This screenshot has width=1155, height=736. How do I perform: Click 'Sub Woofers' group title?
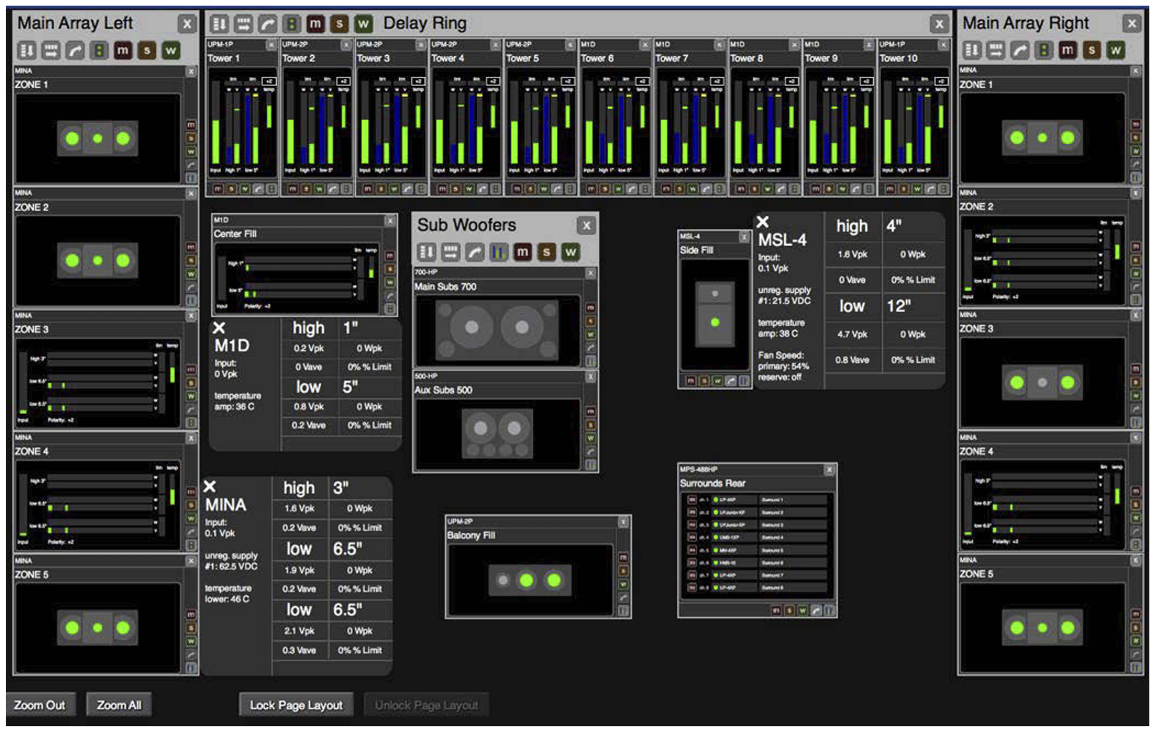tap(467, 225)
